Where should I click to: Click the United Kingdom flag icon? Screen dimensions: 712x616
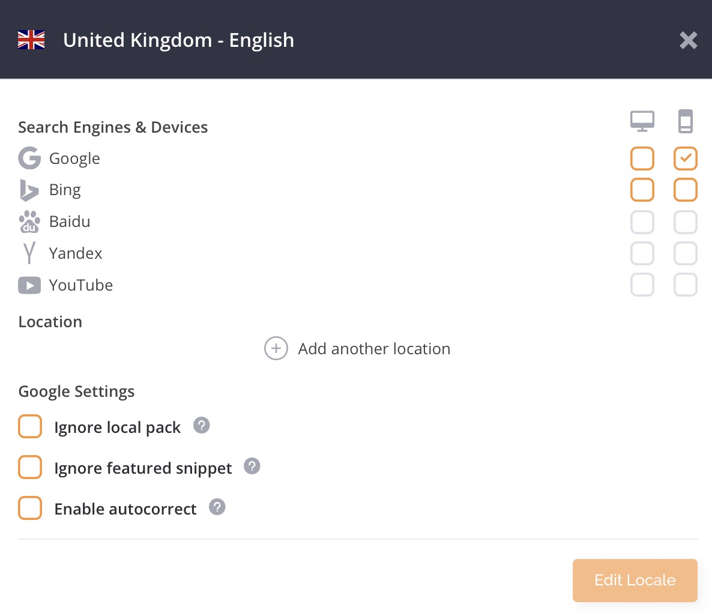click(31, 40)
